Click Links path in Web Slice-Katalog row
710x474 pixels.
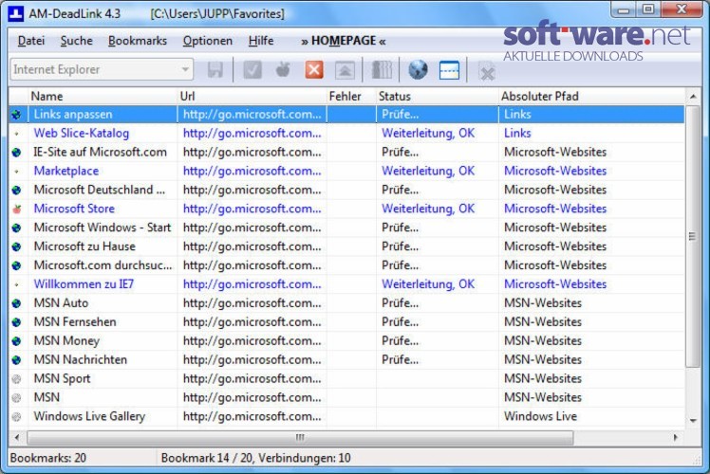(517, 134)
